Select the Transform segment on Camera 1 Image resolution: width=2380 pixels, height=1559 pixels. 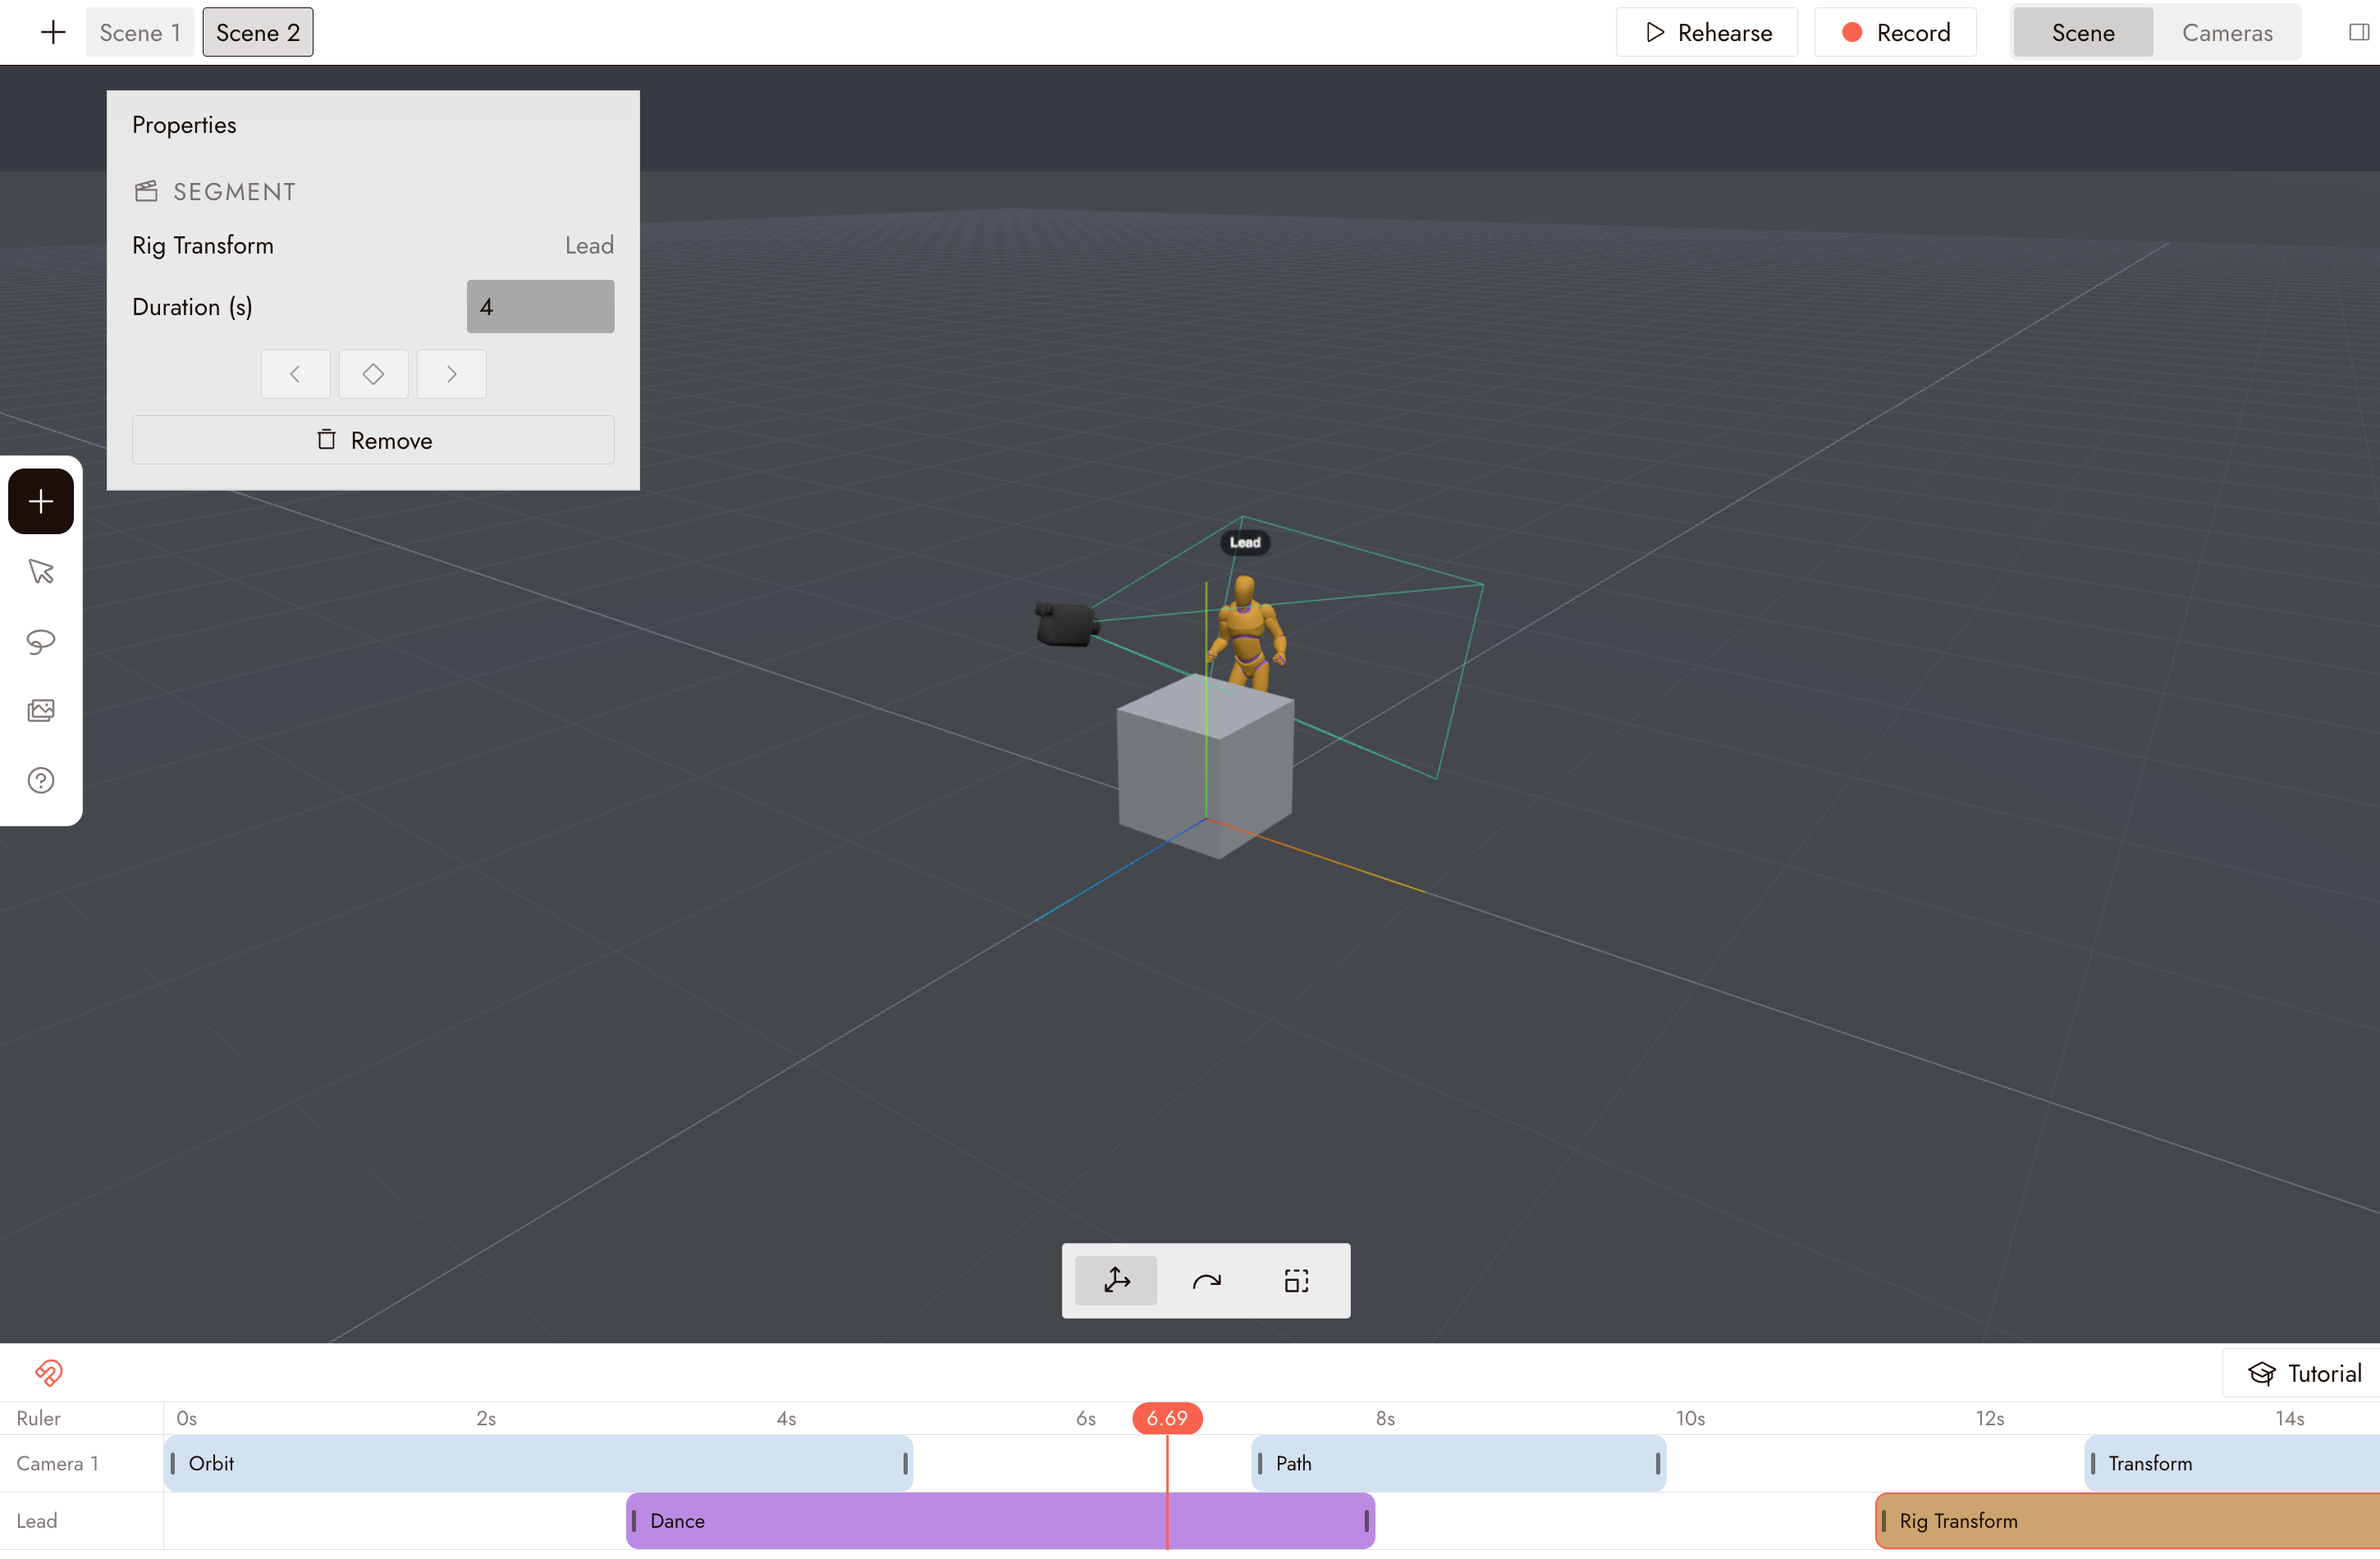point(2232,1463)
